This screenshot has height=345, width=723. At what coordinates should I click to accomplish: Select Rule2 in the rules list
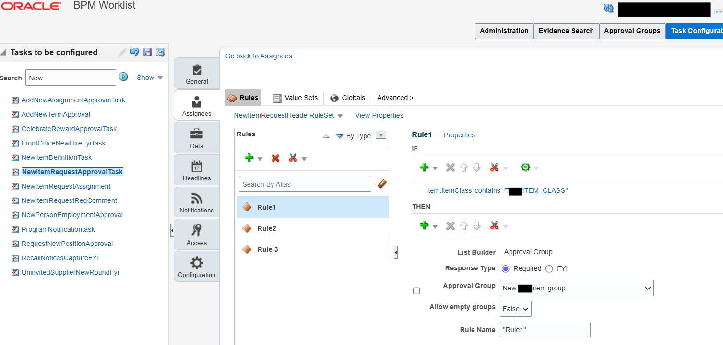(x=313, y=228)
